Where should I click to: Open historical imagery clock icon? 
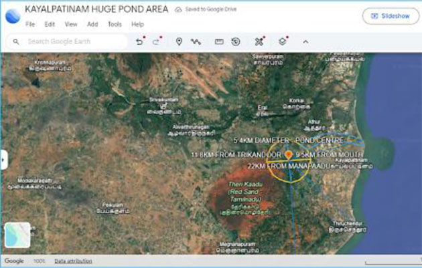[236, 41]
